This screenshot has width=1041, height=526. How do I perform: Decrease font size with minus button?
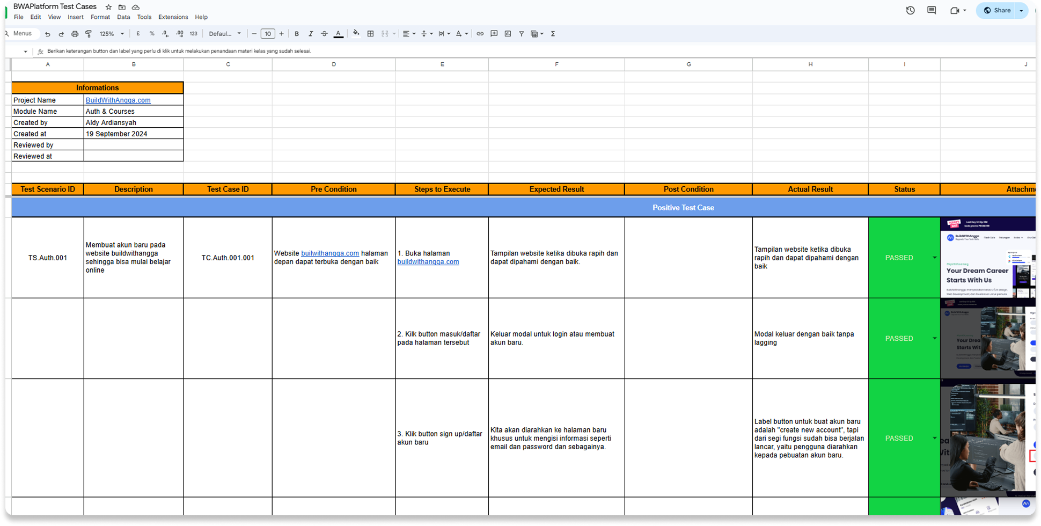pos(254,34)
